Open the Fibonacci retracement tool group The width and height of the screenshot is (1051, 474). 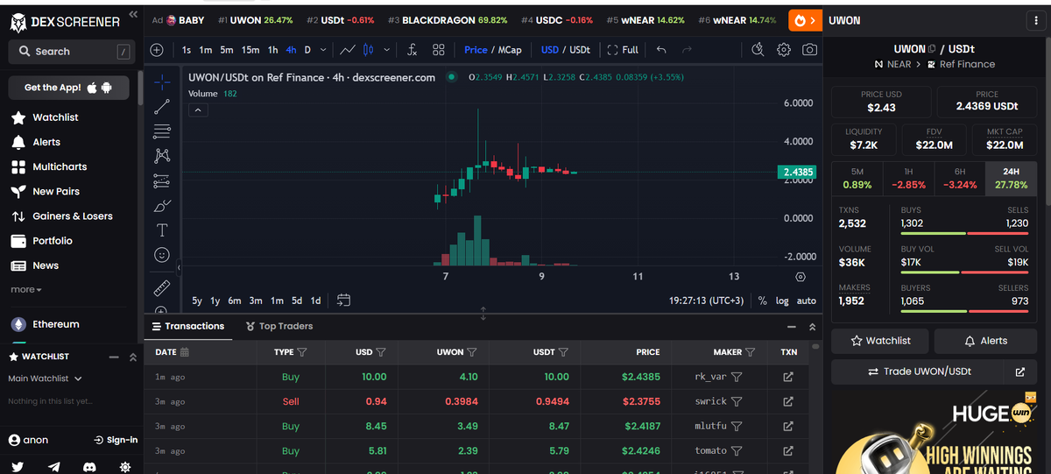[162, 131]
